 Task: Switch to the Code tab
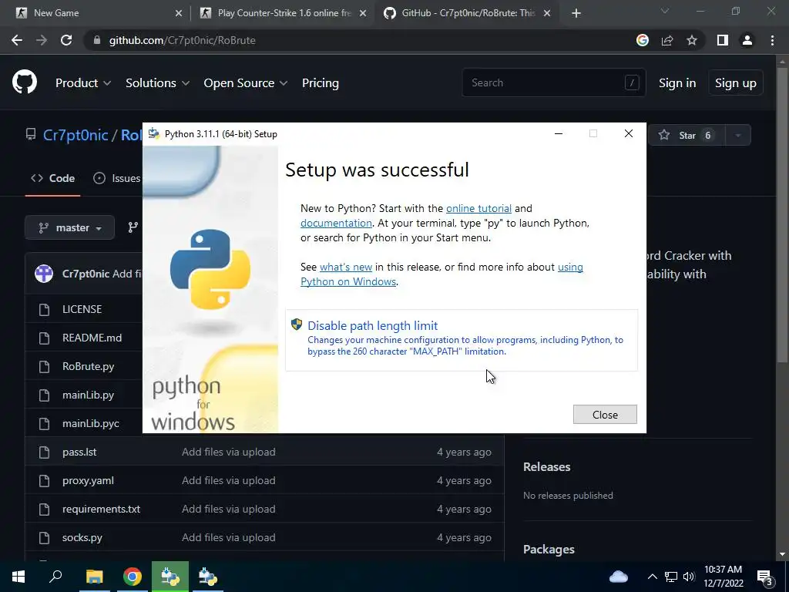click(53, 178)
